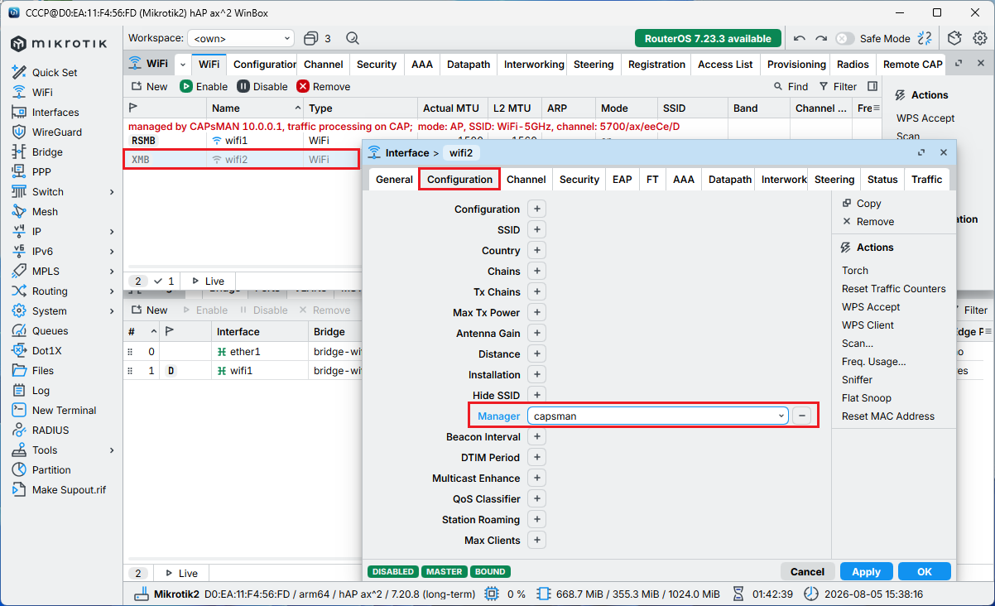Expand the IP submenu
The width and height of the screenshot is (995, 606).
click(112, 231)
